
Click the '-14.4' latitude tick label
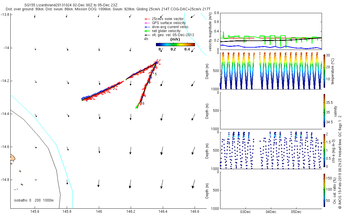(x=5, y=114)
